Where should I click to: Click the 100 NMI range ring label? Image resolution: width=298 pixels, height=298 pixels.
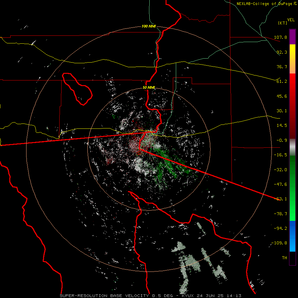pyautogui.click(x=149, y=26)
